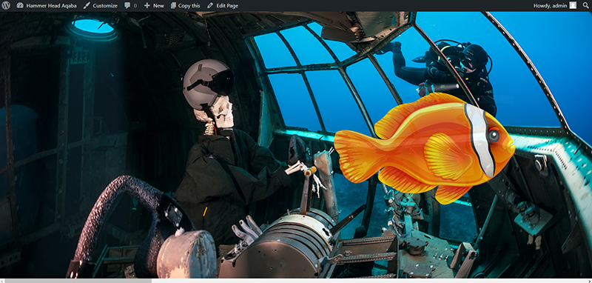Choose Edit Page in the admin bar
The image size is (592, 283).
pos(223,6)
